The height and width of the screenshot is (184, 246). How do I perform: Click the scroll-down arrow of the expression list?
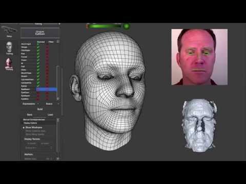pyautogui.click(x=58, y=99)
